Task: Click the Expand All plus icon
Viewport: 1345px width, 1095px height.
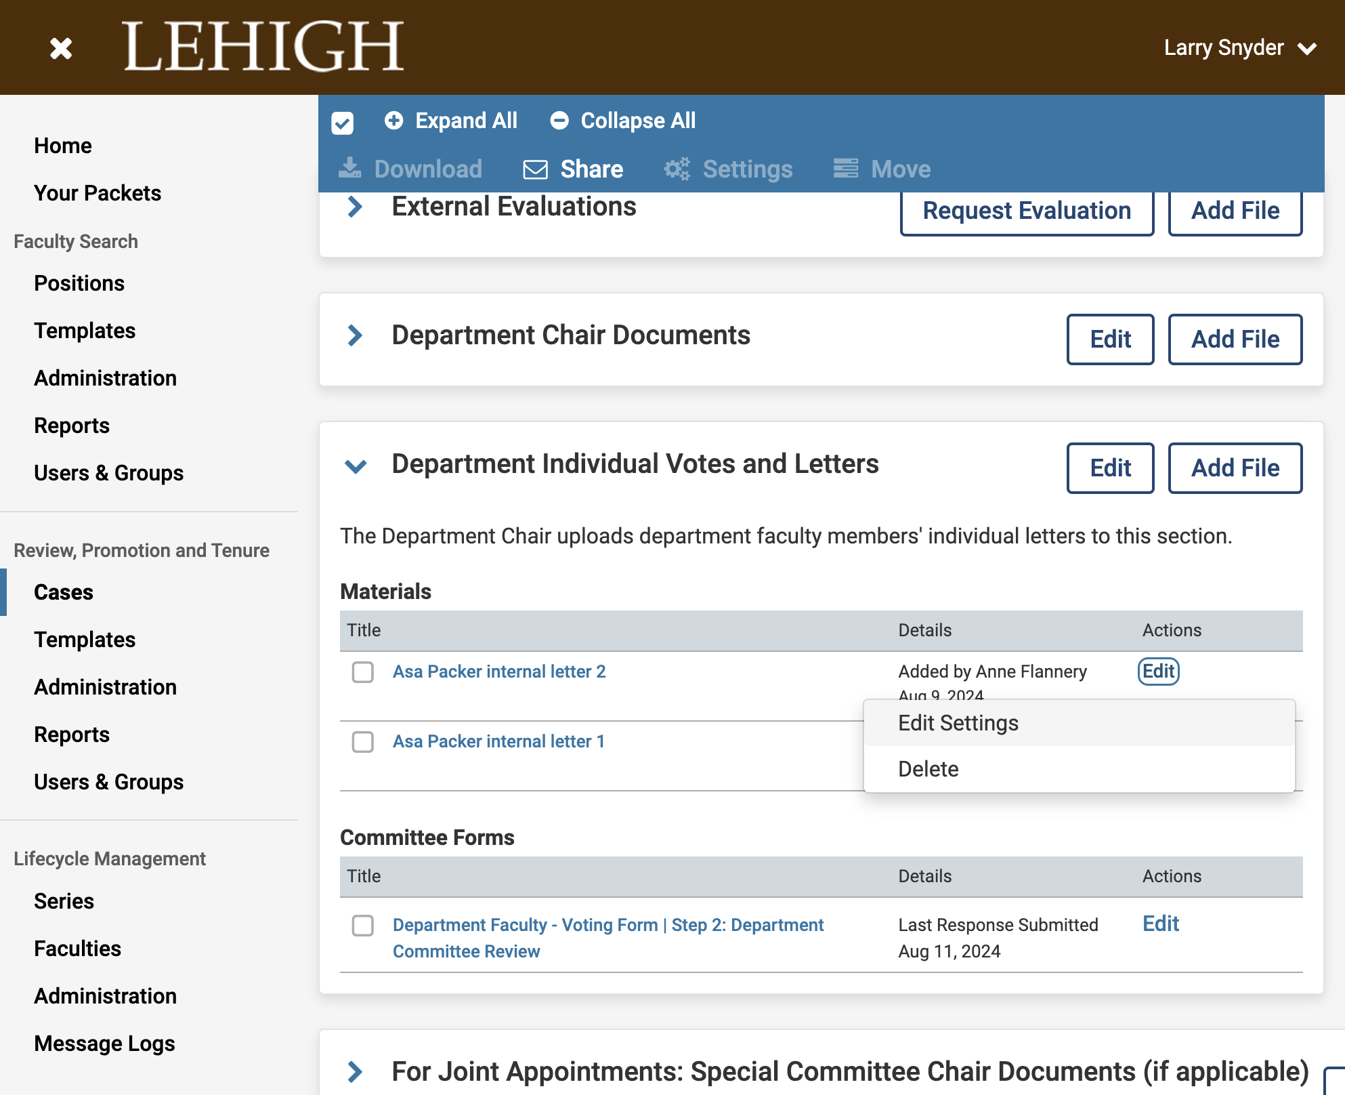Action: click(x=393, y=121)
